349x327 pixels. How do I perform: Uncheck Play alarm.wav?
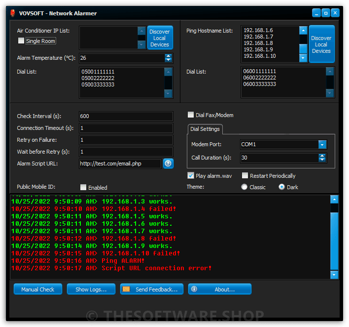tap(191, 175)
